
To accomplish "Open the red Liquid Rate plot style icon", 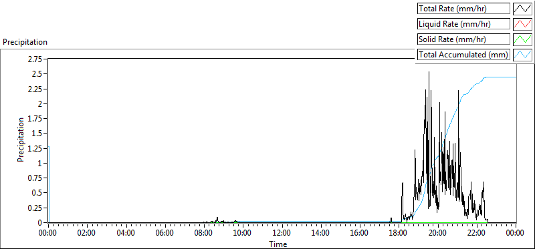I will click(522, 24).
